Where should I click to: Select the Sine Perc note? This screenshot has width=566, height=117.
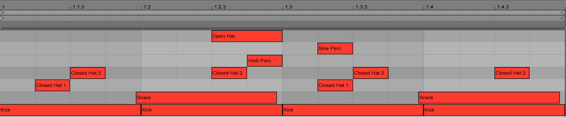335,48
